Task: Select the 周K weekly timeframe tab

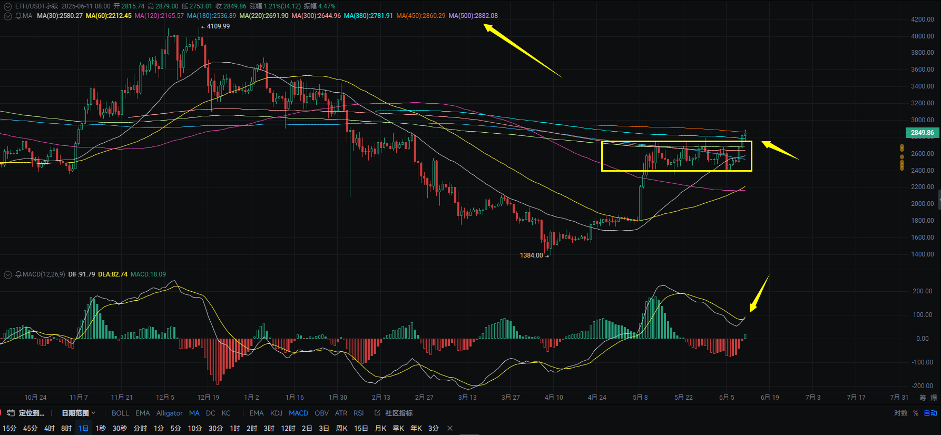Action: (341, 428)
